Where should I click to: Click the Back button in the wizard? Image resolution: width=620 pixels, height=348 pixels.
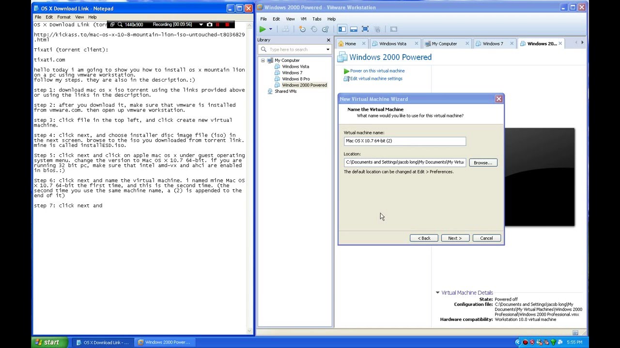pos(424,238)
